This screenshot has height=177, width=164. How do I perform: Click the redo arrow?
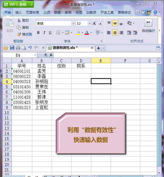coord(36,48)
